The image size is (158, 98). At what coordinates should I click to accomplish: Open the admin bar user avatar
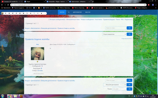(x=2, y=13)
